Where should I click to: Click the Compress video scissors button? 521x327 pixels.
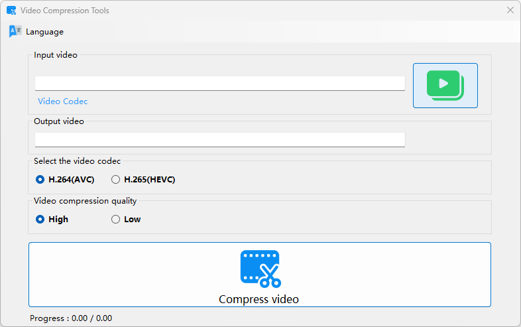pyautogui.click(x=259, y=275)
